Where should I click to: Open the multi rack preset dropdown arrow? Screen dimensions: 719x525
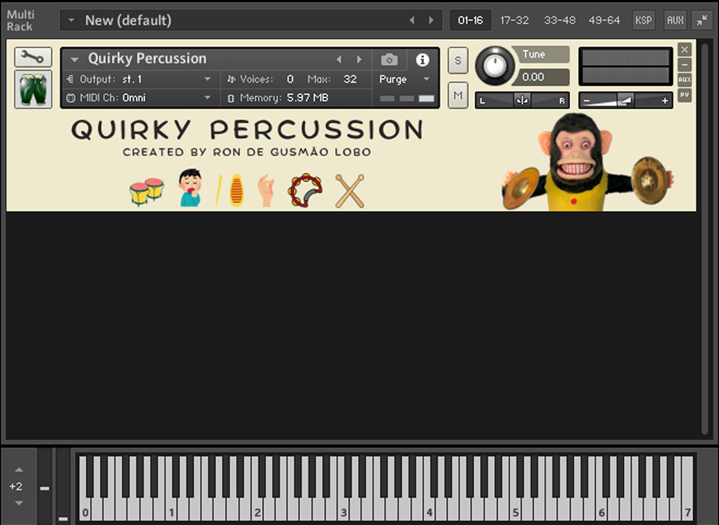71,20
